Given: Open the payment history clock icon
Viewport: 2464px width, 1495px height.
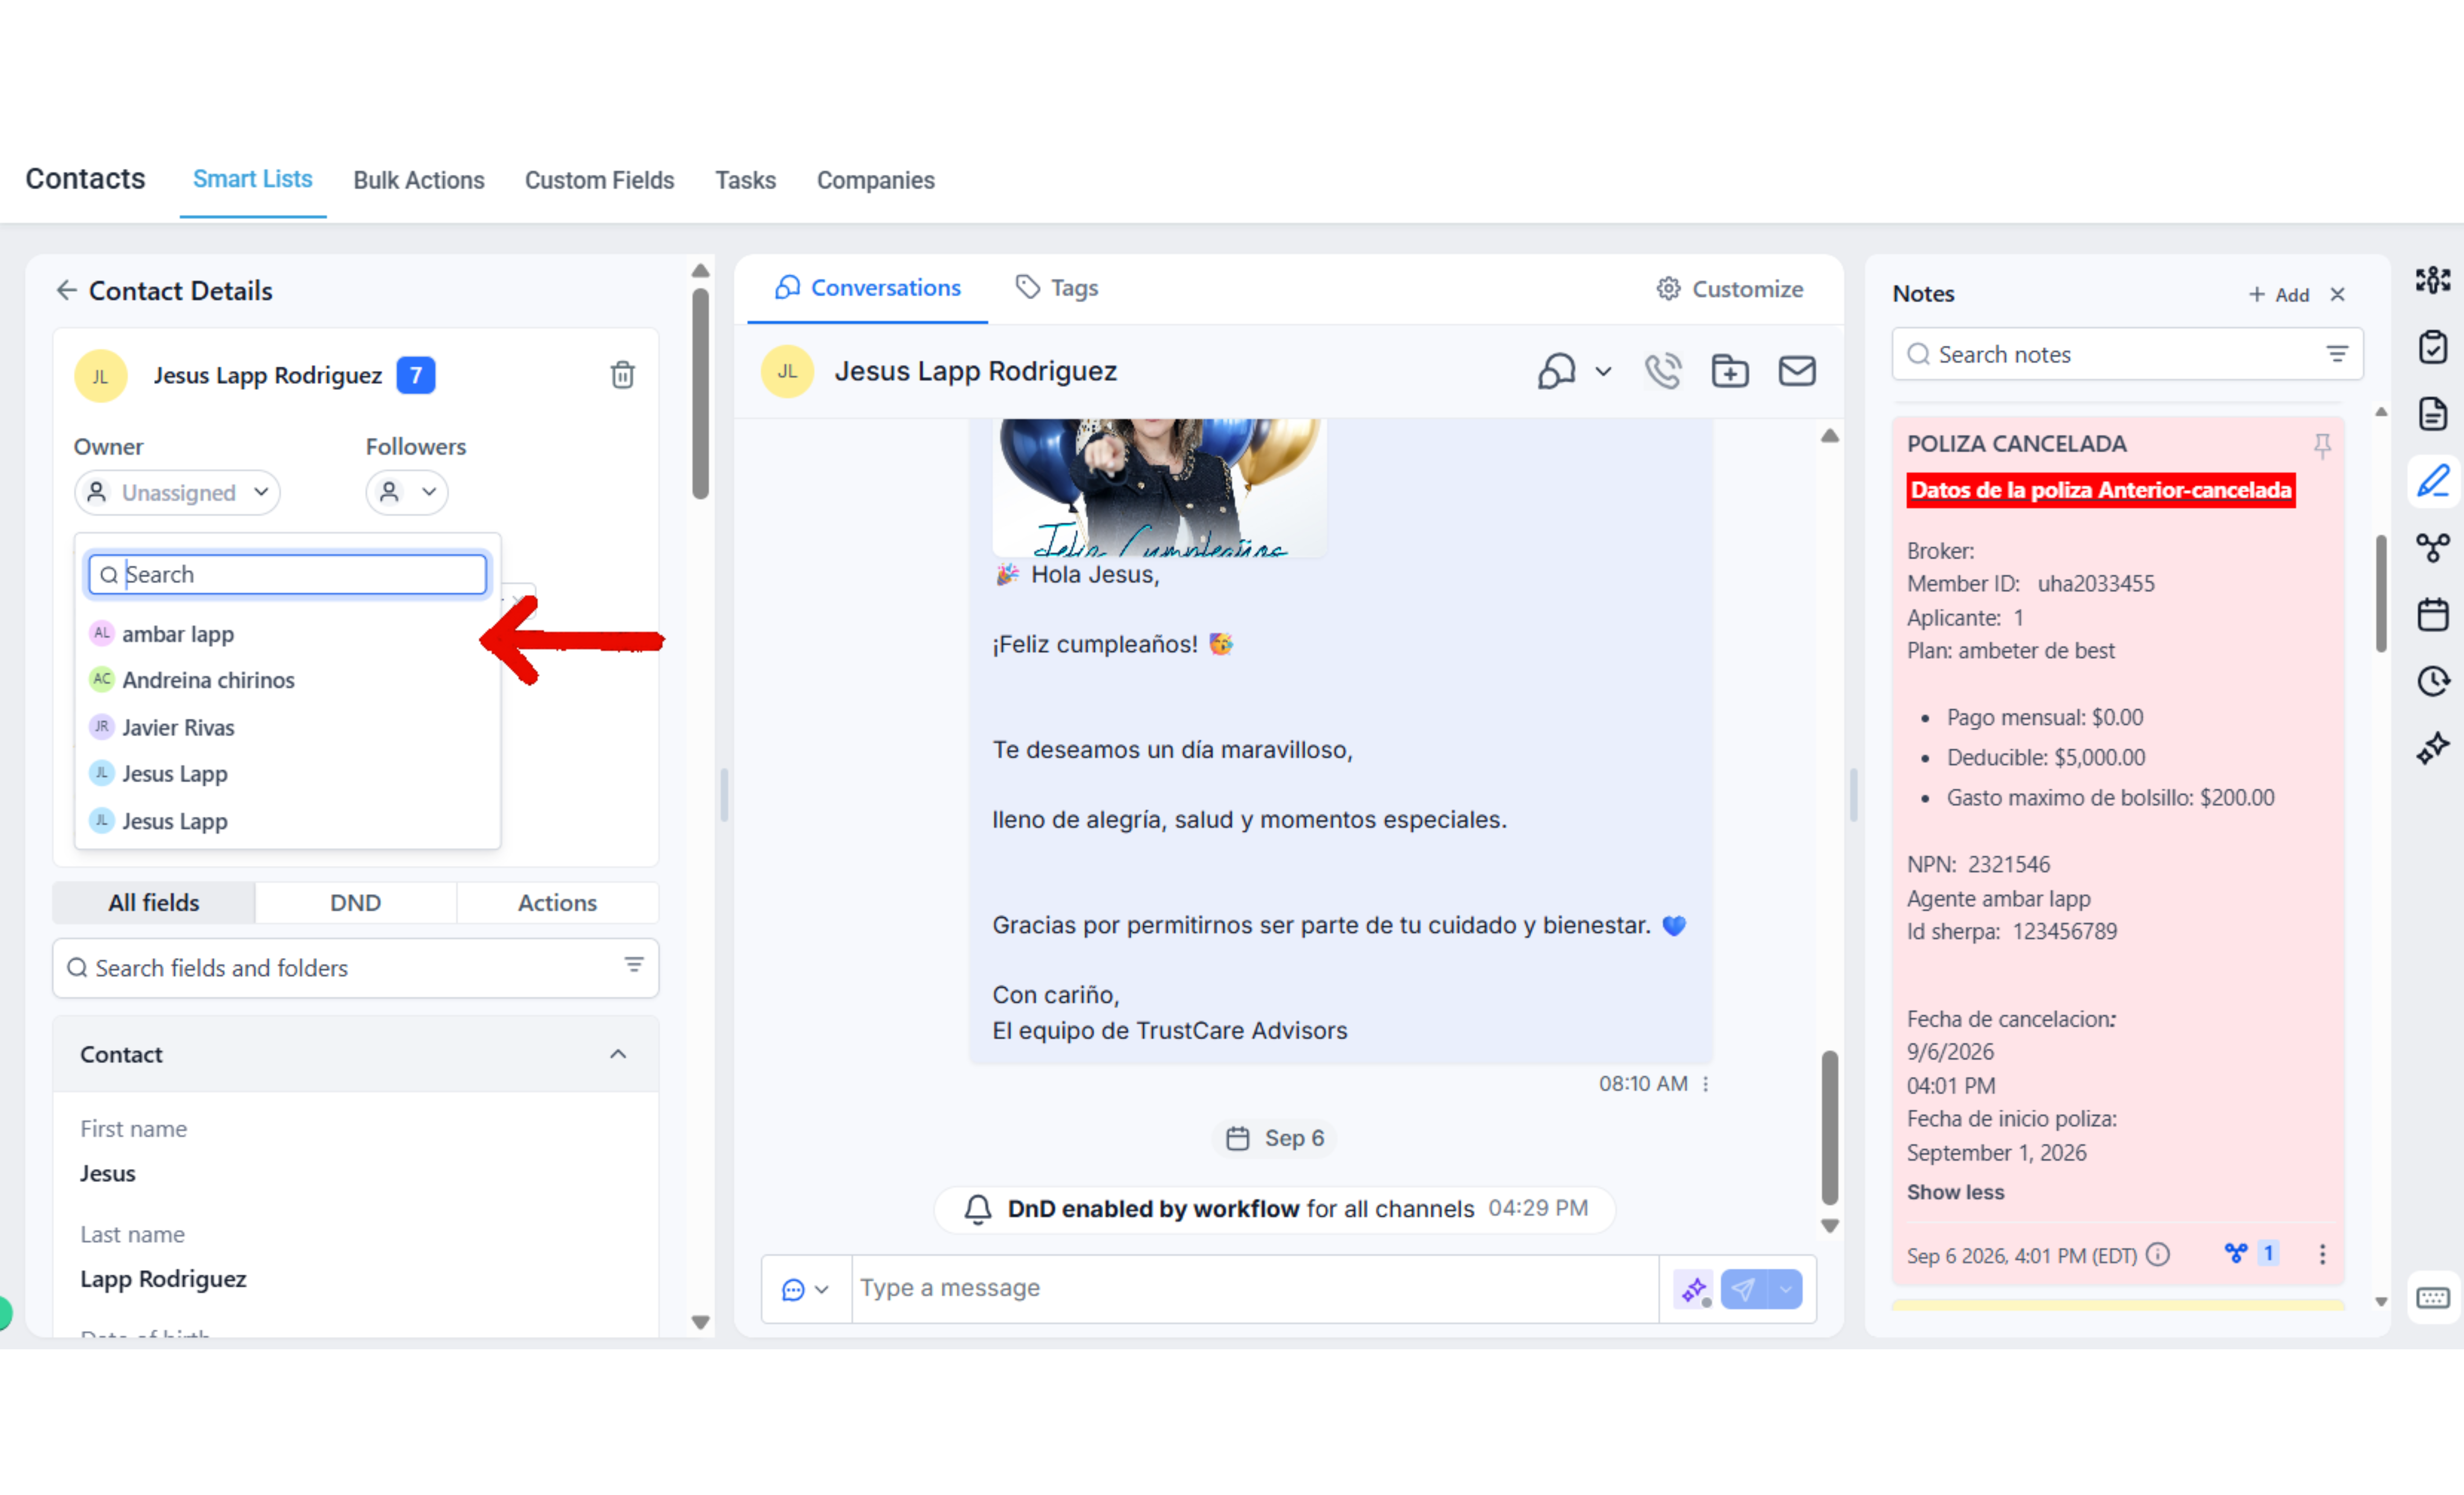Looking at the screenshot, I should click(x=2432, y=681).
